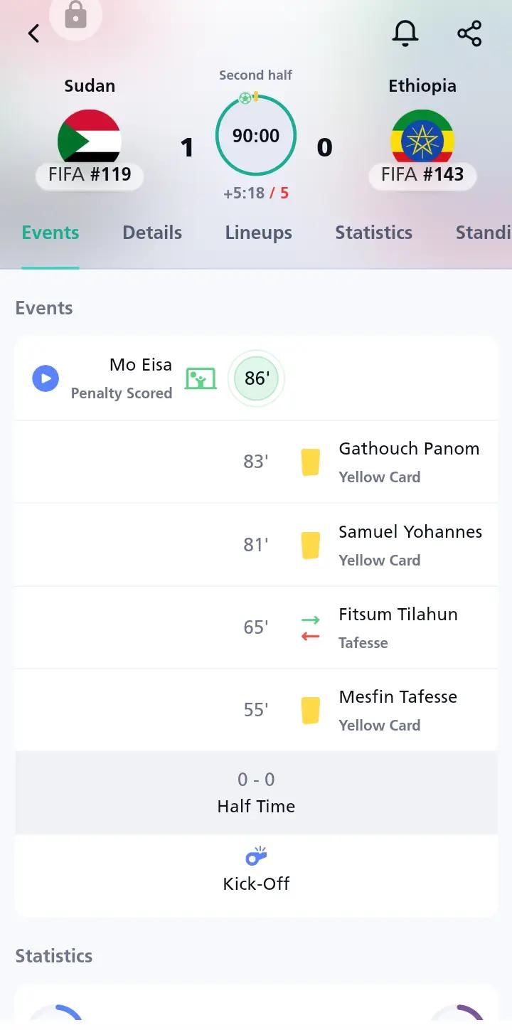The height and width of the screenshot is (1030, 512).
Task: Tap the 86' minute badge
Action: [256, 378]
